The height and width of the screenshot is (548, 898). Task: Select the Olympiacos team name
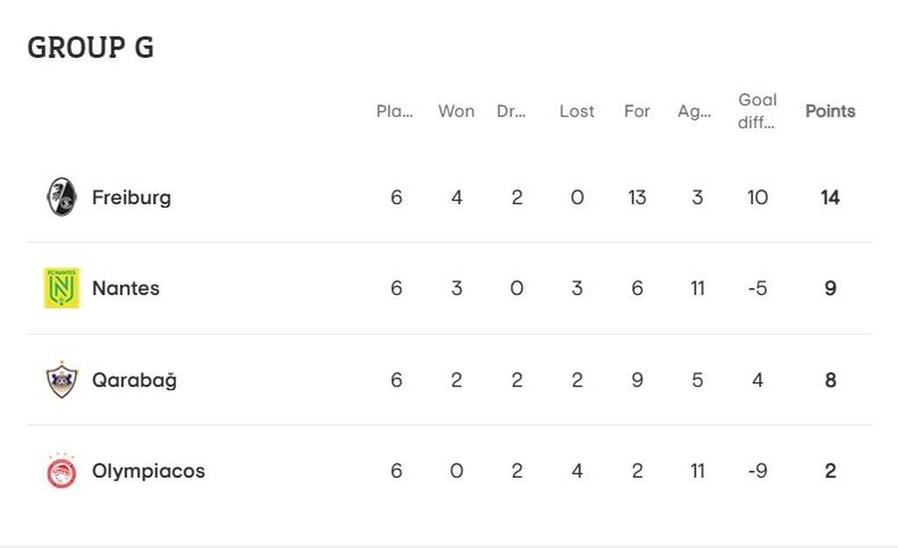[x=148, y=472]
